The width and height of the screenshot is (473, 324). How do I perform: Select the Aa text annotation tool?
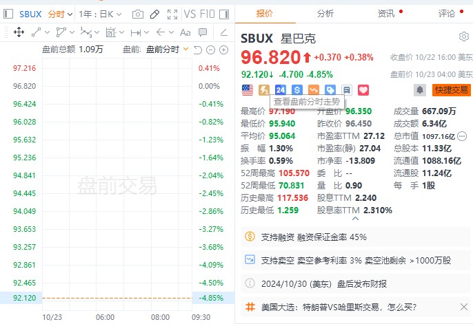185,32
